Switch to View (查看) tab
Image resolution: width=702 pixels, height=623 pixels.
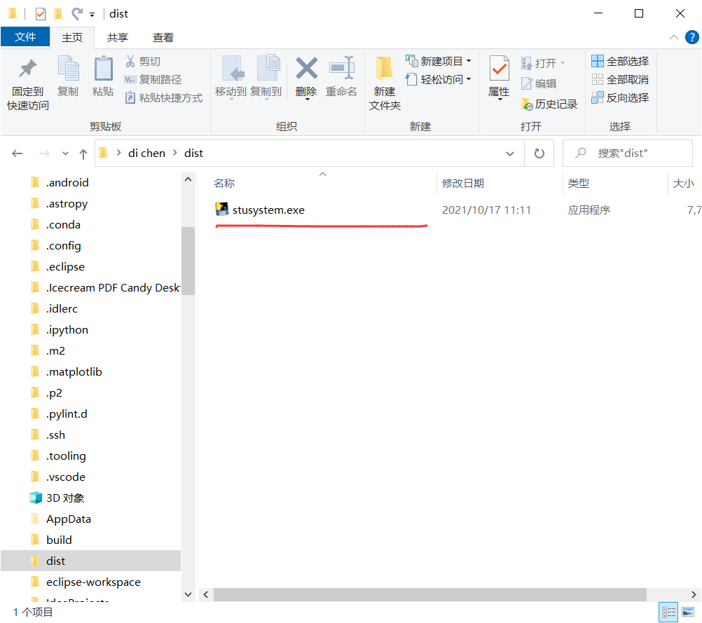(x=163, y=38)
